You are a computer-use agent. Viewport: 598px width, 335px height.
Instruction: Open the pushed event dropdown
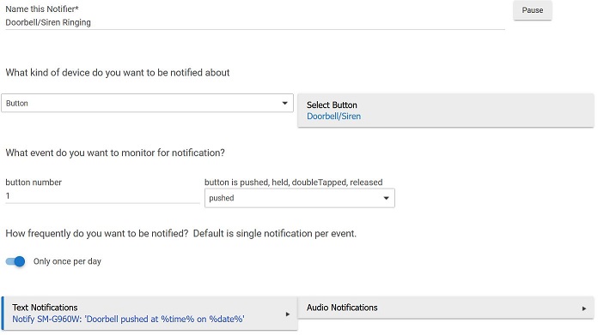(299, 198)
